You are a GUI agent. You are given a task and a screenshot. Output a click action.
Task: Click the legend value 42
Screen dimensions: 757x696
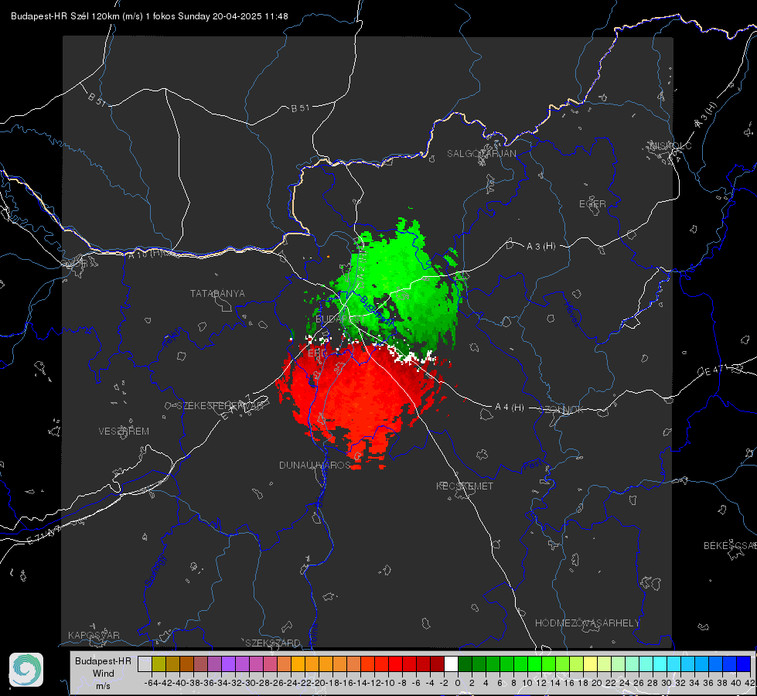[x=750, y=683]
